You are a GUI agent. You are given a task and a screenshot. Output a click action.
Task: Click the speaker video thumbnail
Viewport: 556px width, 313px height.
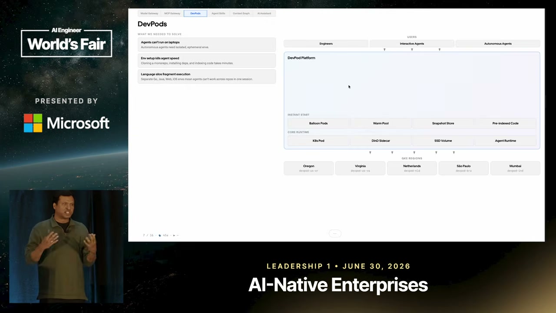(x=66, y=246)
